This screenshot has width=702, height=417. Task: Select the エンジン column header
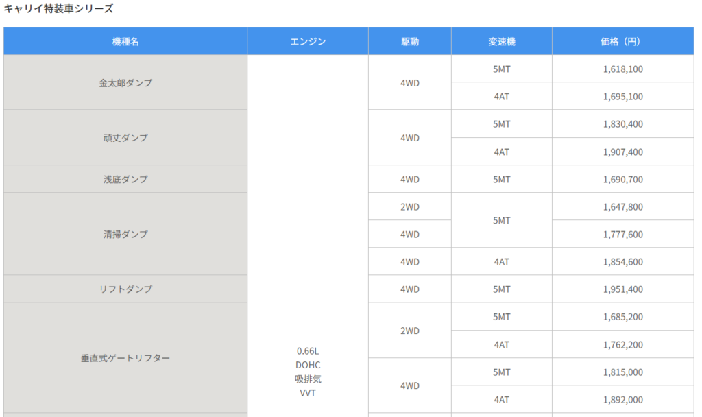pyautogui.click(x=308, y=41)
